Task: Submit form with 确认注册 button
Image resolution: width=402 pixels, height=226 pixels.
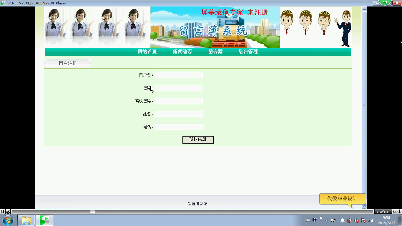Action: point(198,139)
